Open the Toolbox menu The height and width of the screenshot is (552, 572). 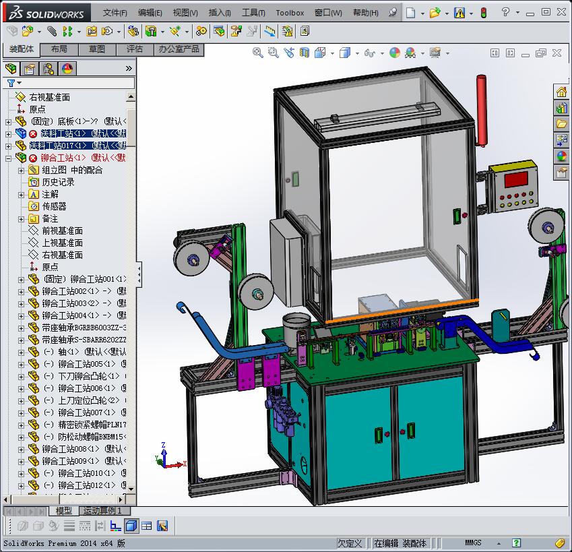(290, 13)
